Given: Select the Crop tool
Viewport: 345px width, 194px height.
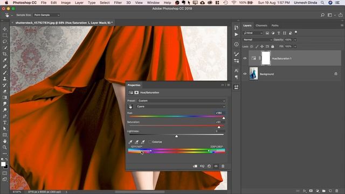Looking at the screenshot, I should click(x=5, y=54).
